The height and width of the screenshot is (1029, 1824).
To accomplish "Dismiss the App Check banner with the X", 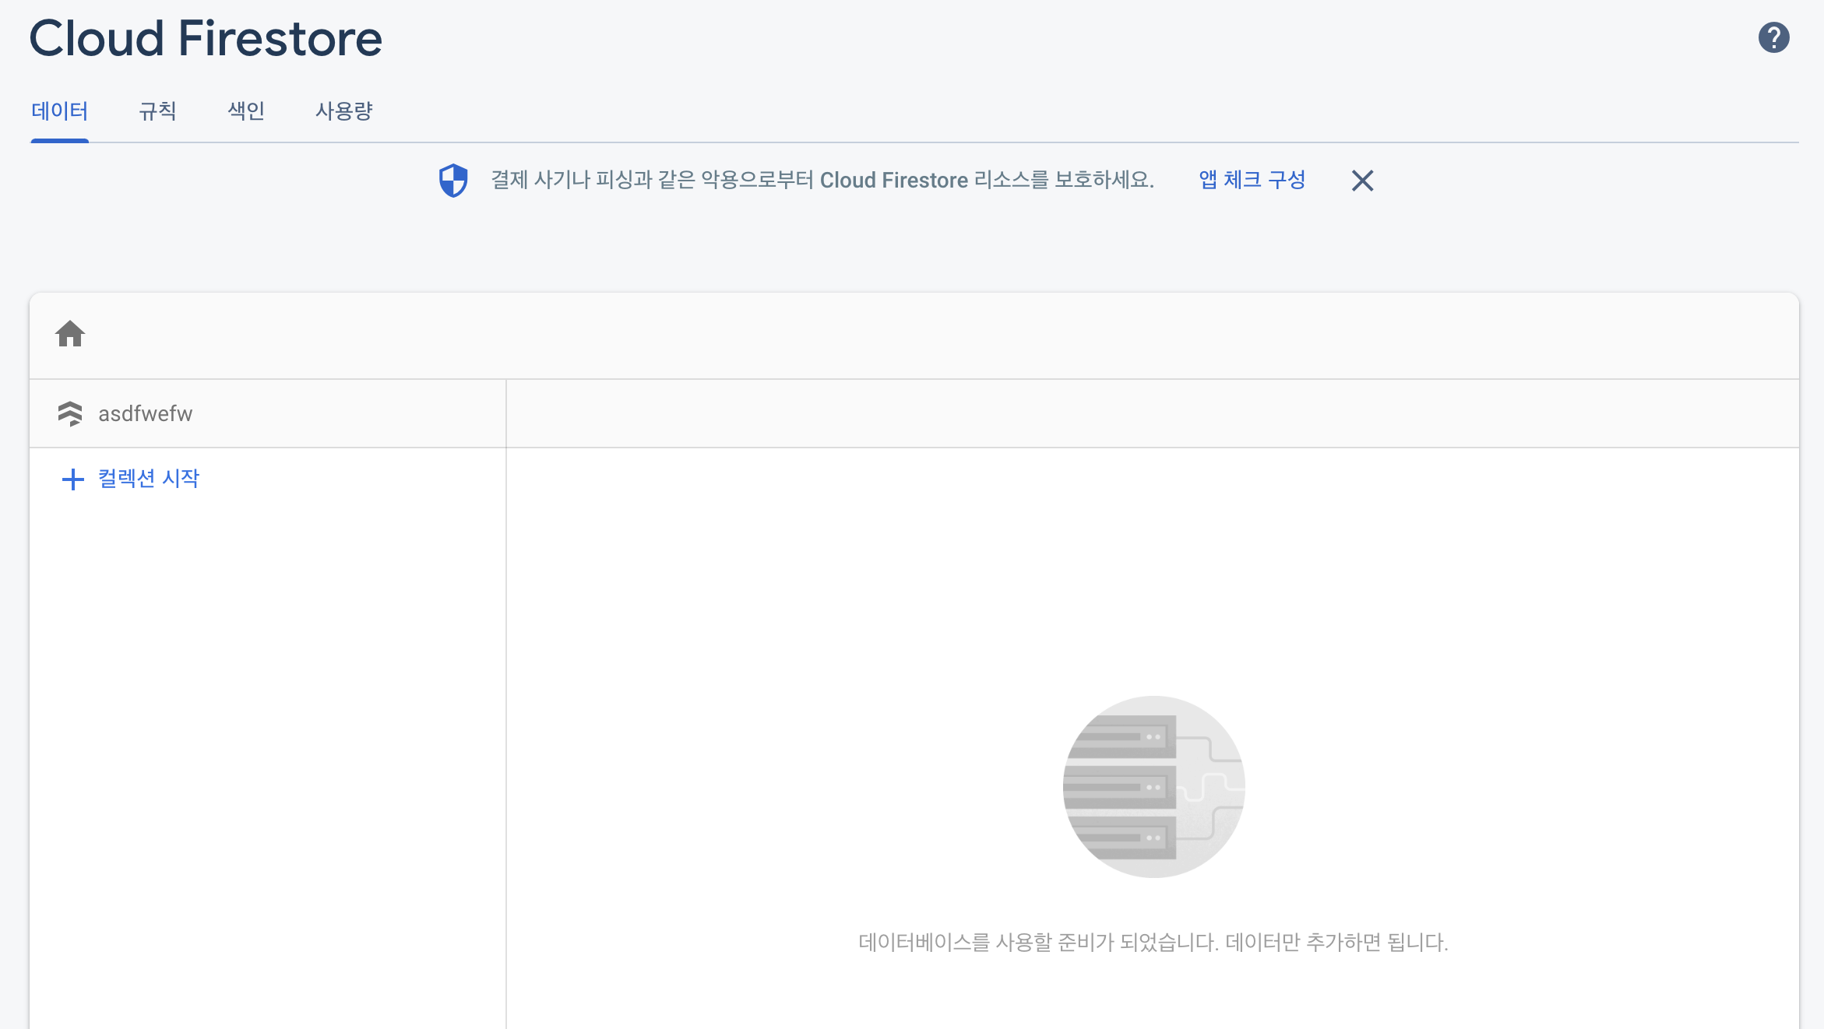I will tap(1362, 181).
